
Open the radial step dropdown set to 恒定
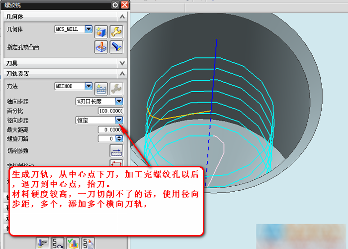point(119,120)
